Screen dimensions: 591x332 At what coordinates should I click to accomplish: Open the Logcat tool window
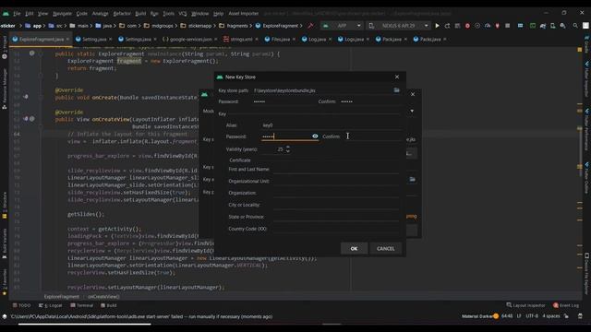(51, 305)
